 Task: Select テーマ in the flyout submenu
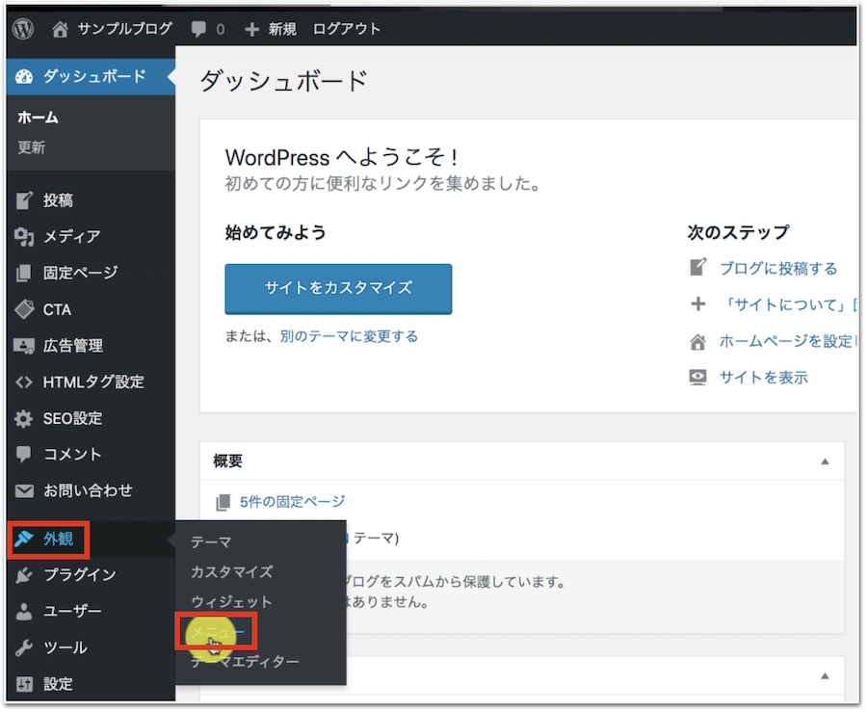tap(211, 541)
